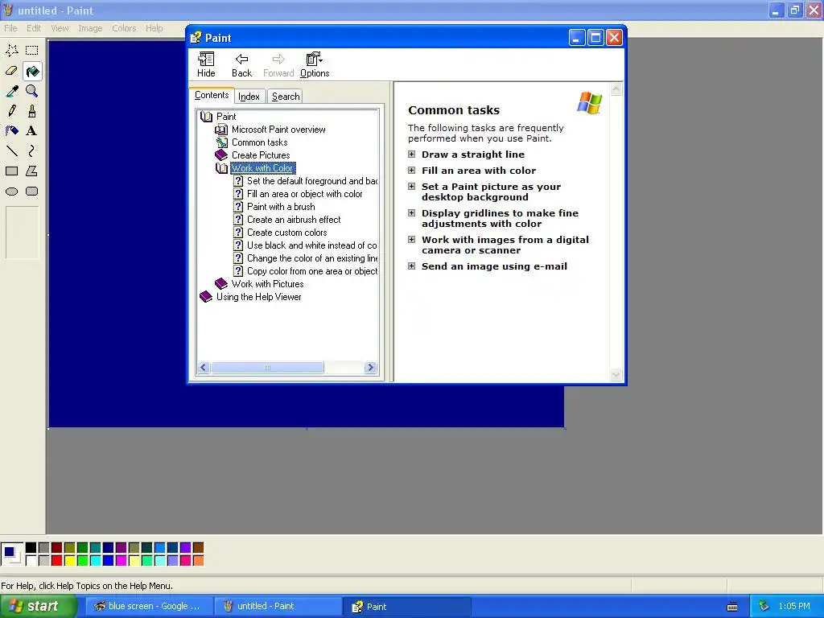Select the Line tool
This screenshot has width=824, height=618.
11,150
